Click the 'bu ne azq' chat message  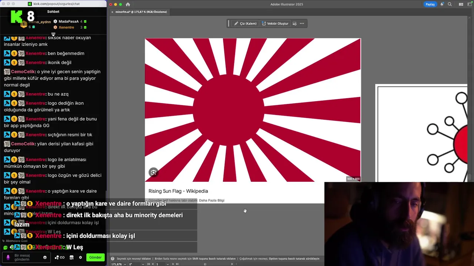[58, 94]
